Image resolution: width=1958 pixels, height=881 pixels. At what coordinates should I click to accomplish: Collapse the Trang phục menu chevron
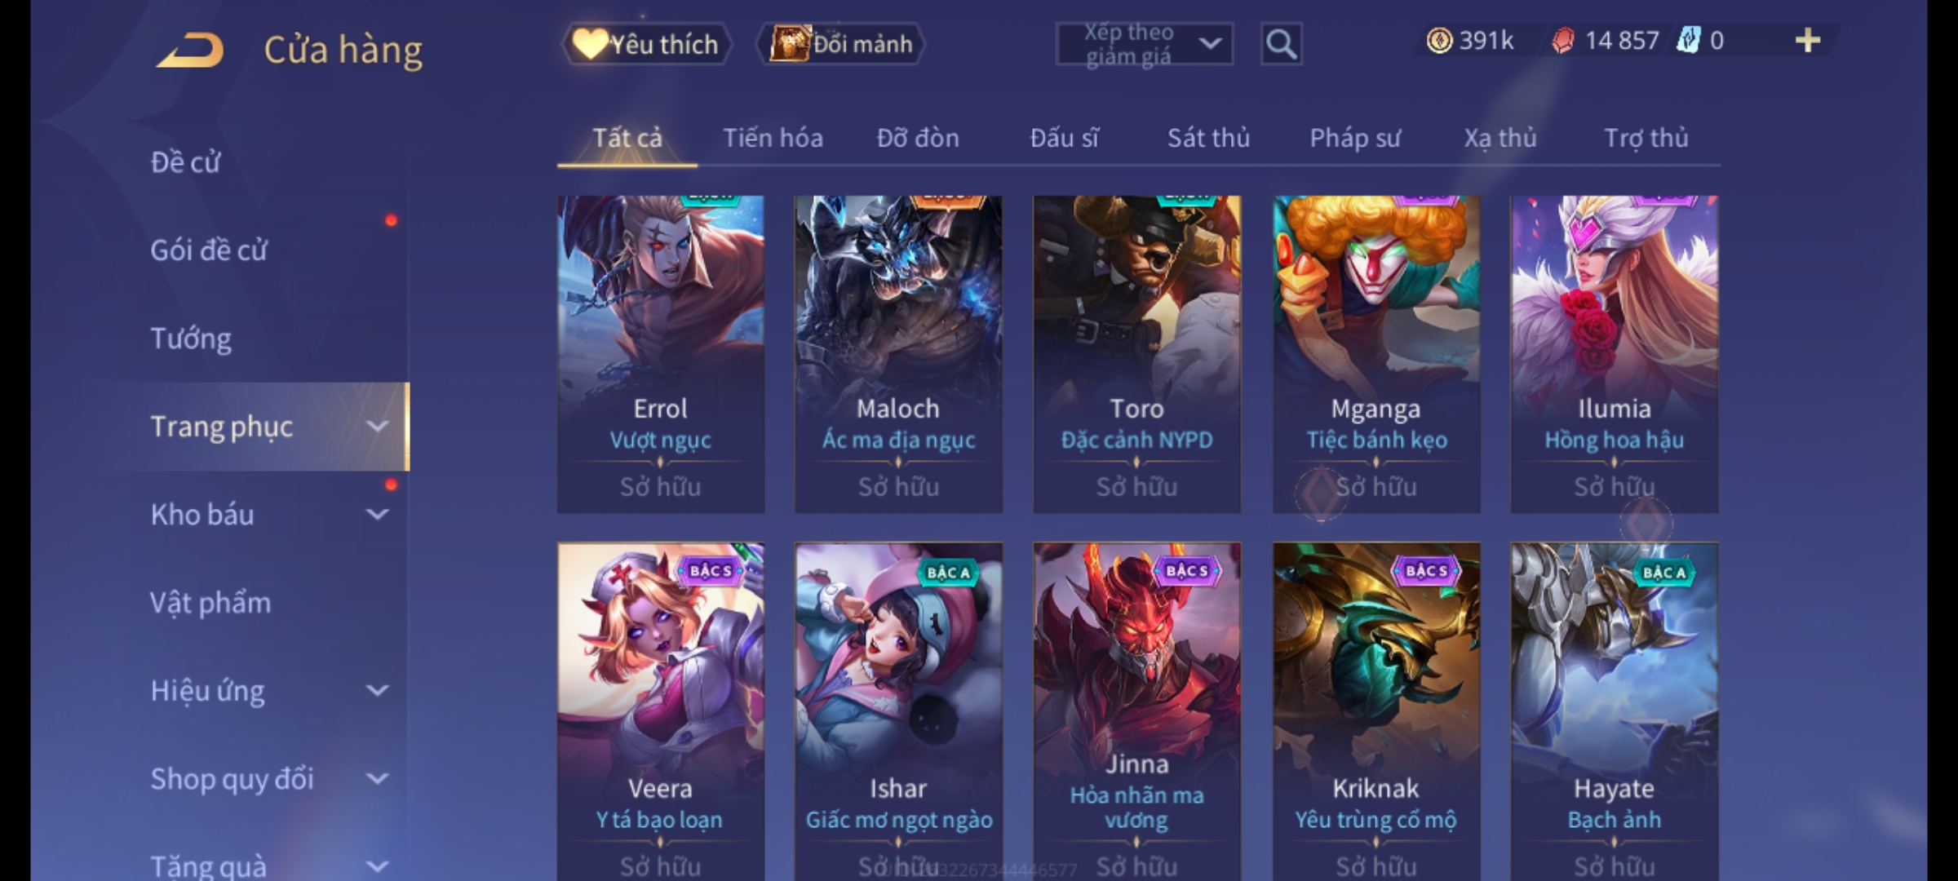[x=377, y=426]
